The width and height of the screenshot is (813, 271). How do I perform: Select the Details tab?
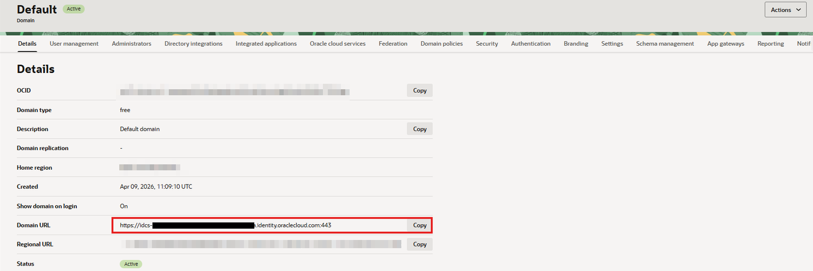27,44
